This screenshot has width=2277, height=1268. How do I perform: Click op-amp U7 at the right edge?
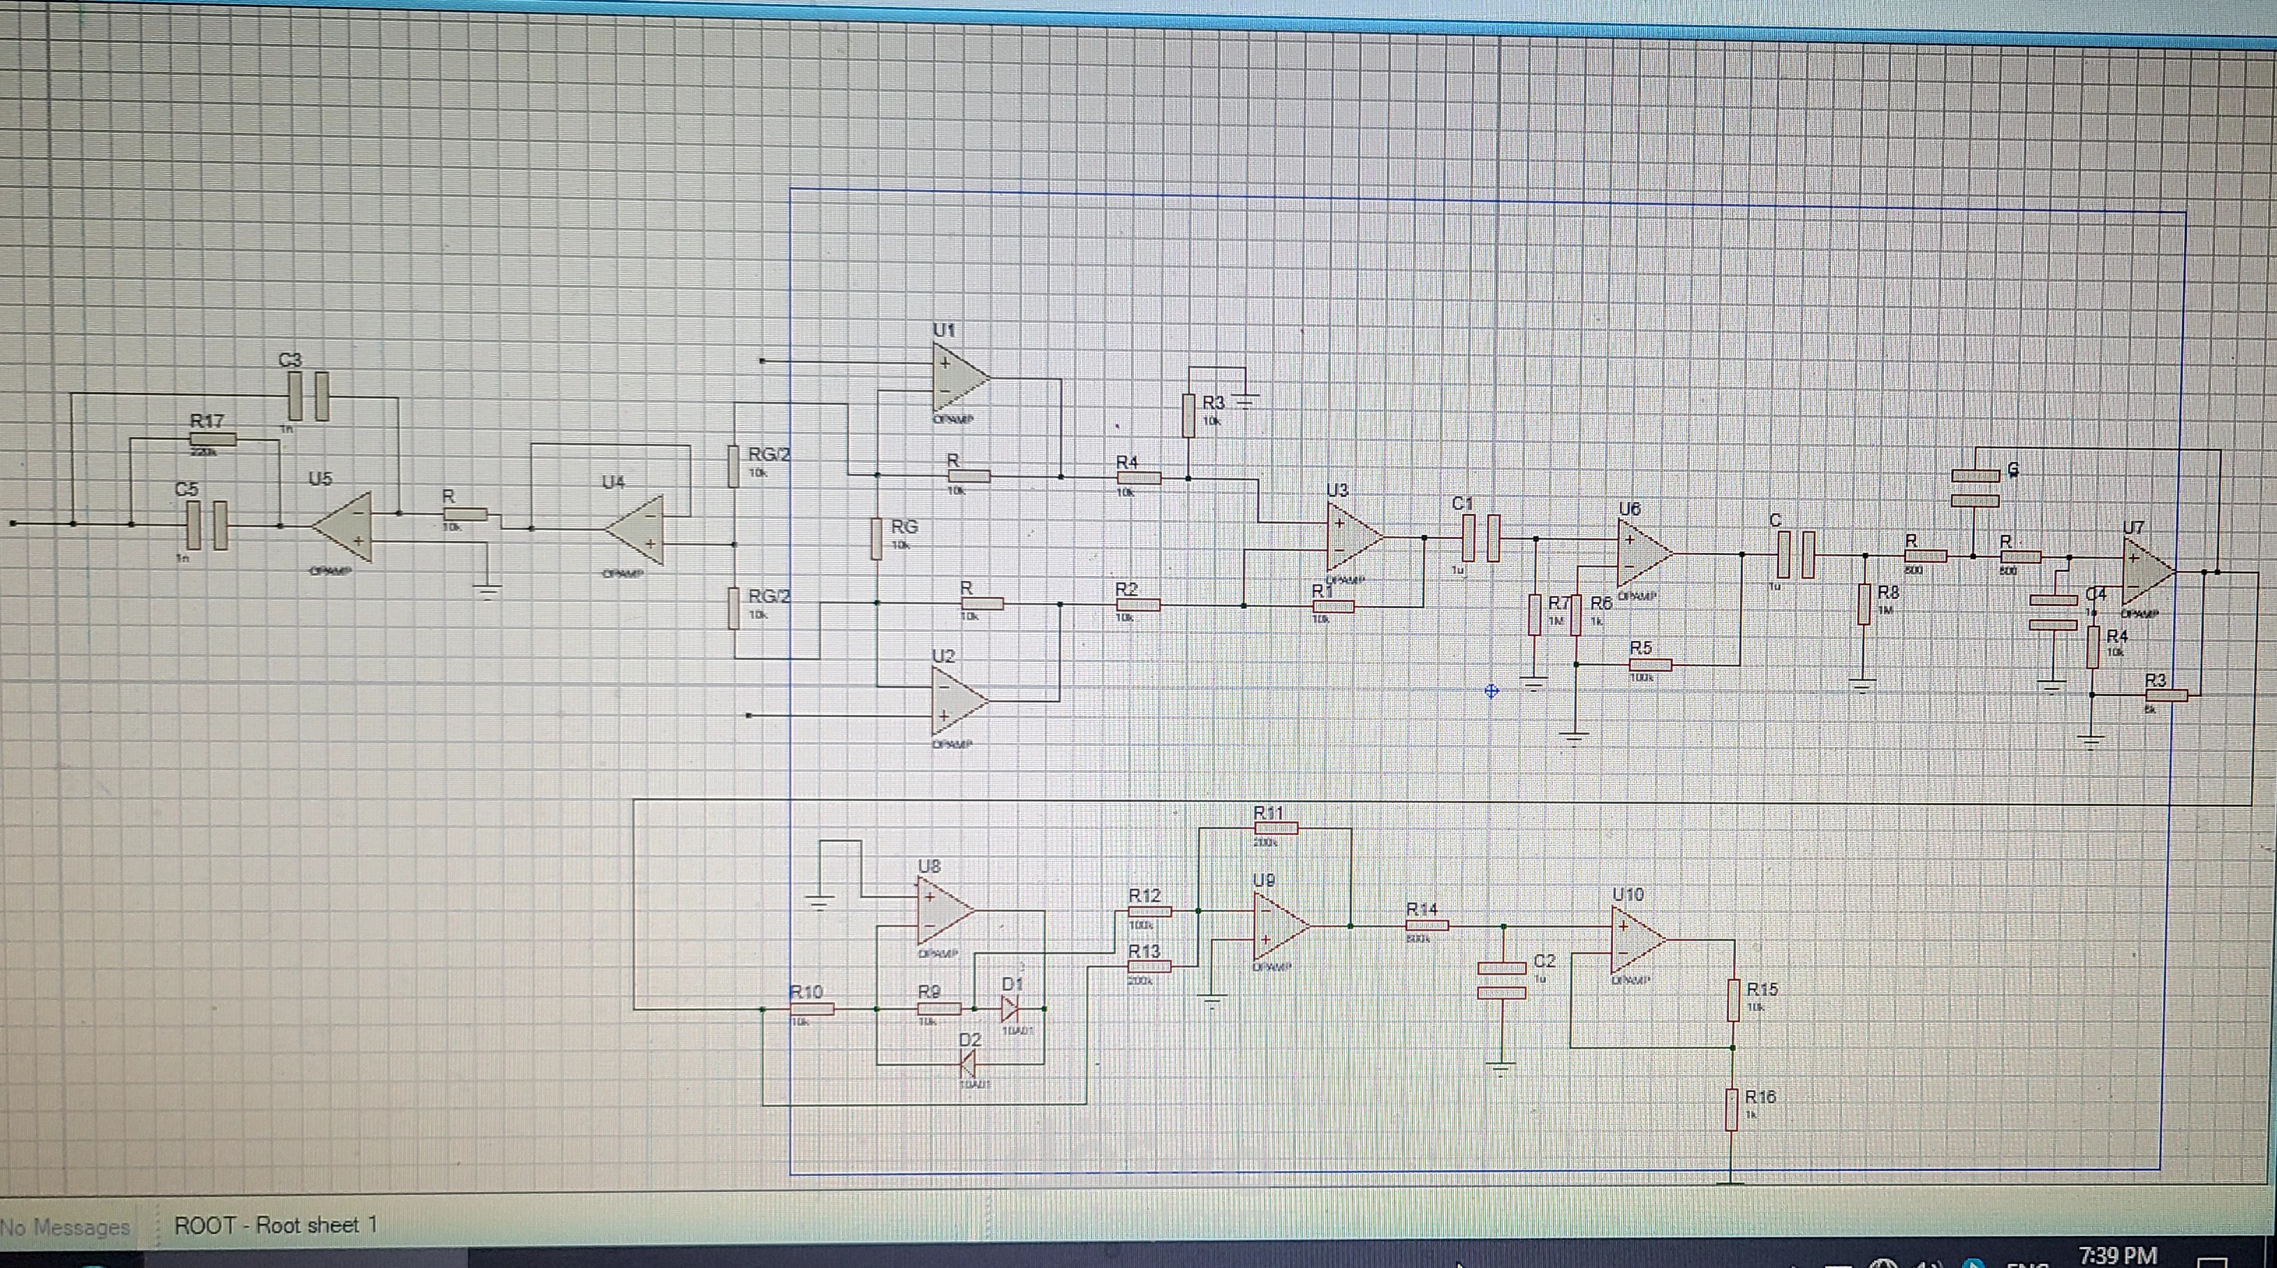(x=2149, y=571)
